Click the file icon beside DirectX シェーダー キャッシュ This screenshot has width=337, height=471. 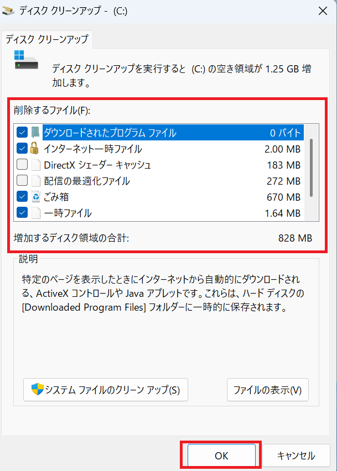coord(35,165)
